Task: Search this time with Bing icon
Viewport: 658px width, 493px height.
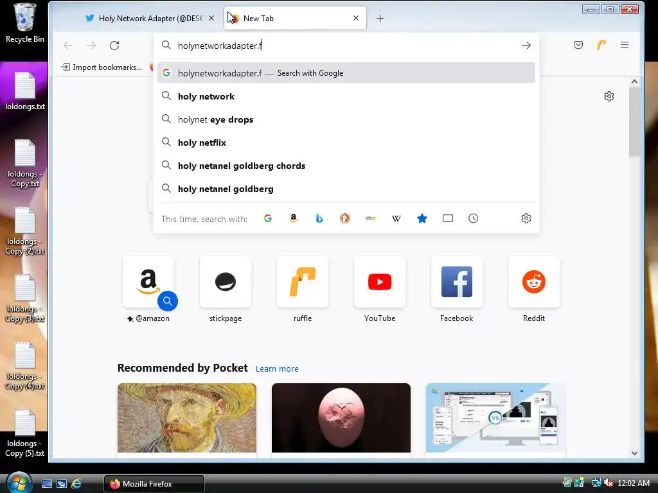Action: pos(319,218)
